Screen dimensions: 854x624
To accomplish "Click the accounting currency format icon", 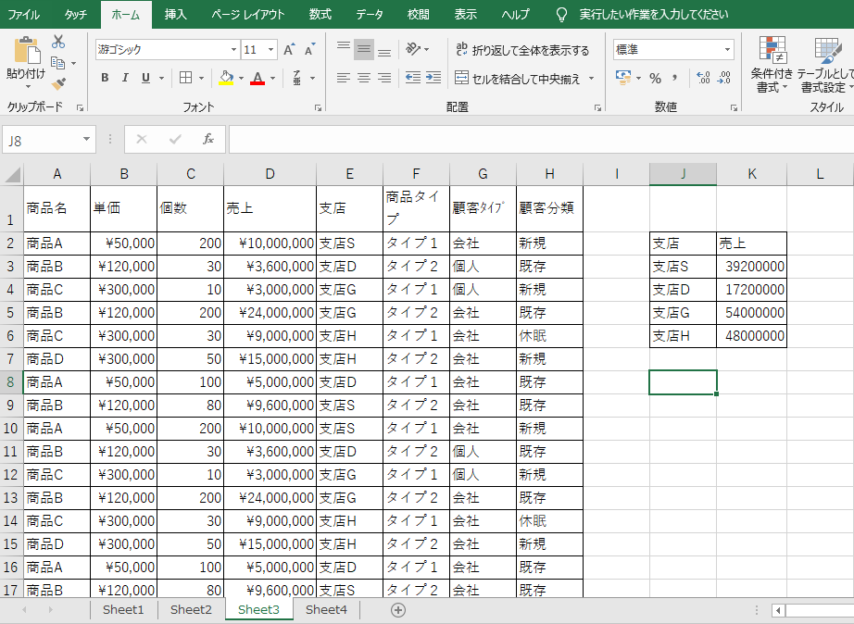I will (x=622, y=78).
